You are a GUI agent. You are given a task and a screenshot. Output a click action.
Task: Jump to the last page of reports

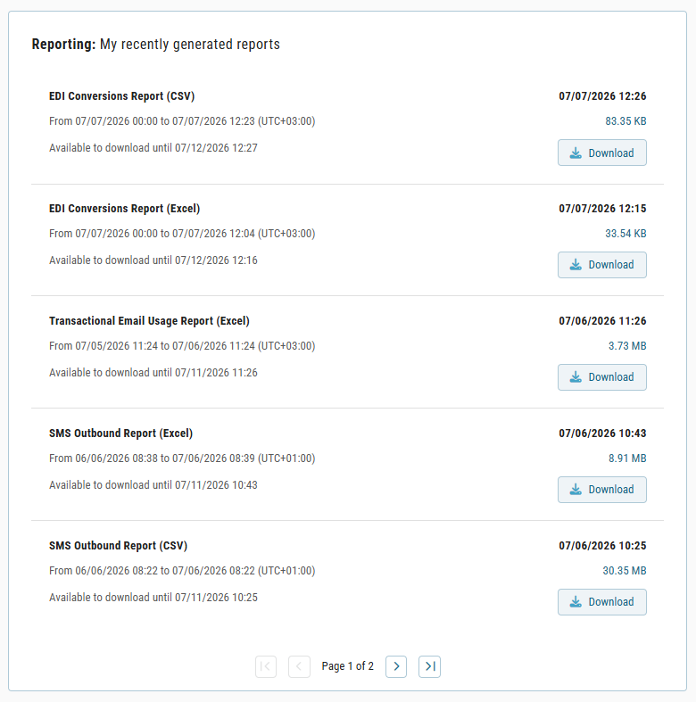tap(429, 666)
